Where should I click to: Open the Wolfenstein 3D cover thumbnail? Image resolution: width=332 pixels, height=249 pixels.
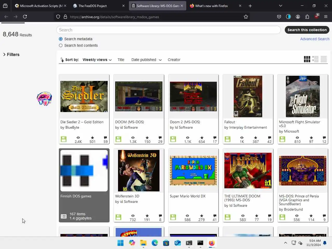[139, 171]
